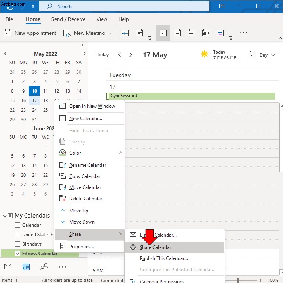The image size is (283, 283).
Task: Check the United States holidays checkbox
Action: point(17,234)
